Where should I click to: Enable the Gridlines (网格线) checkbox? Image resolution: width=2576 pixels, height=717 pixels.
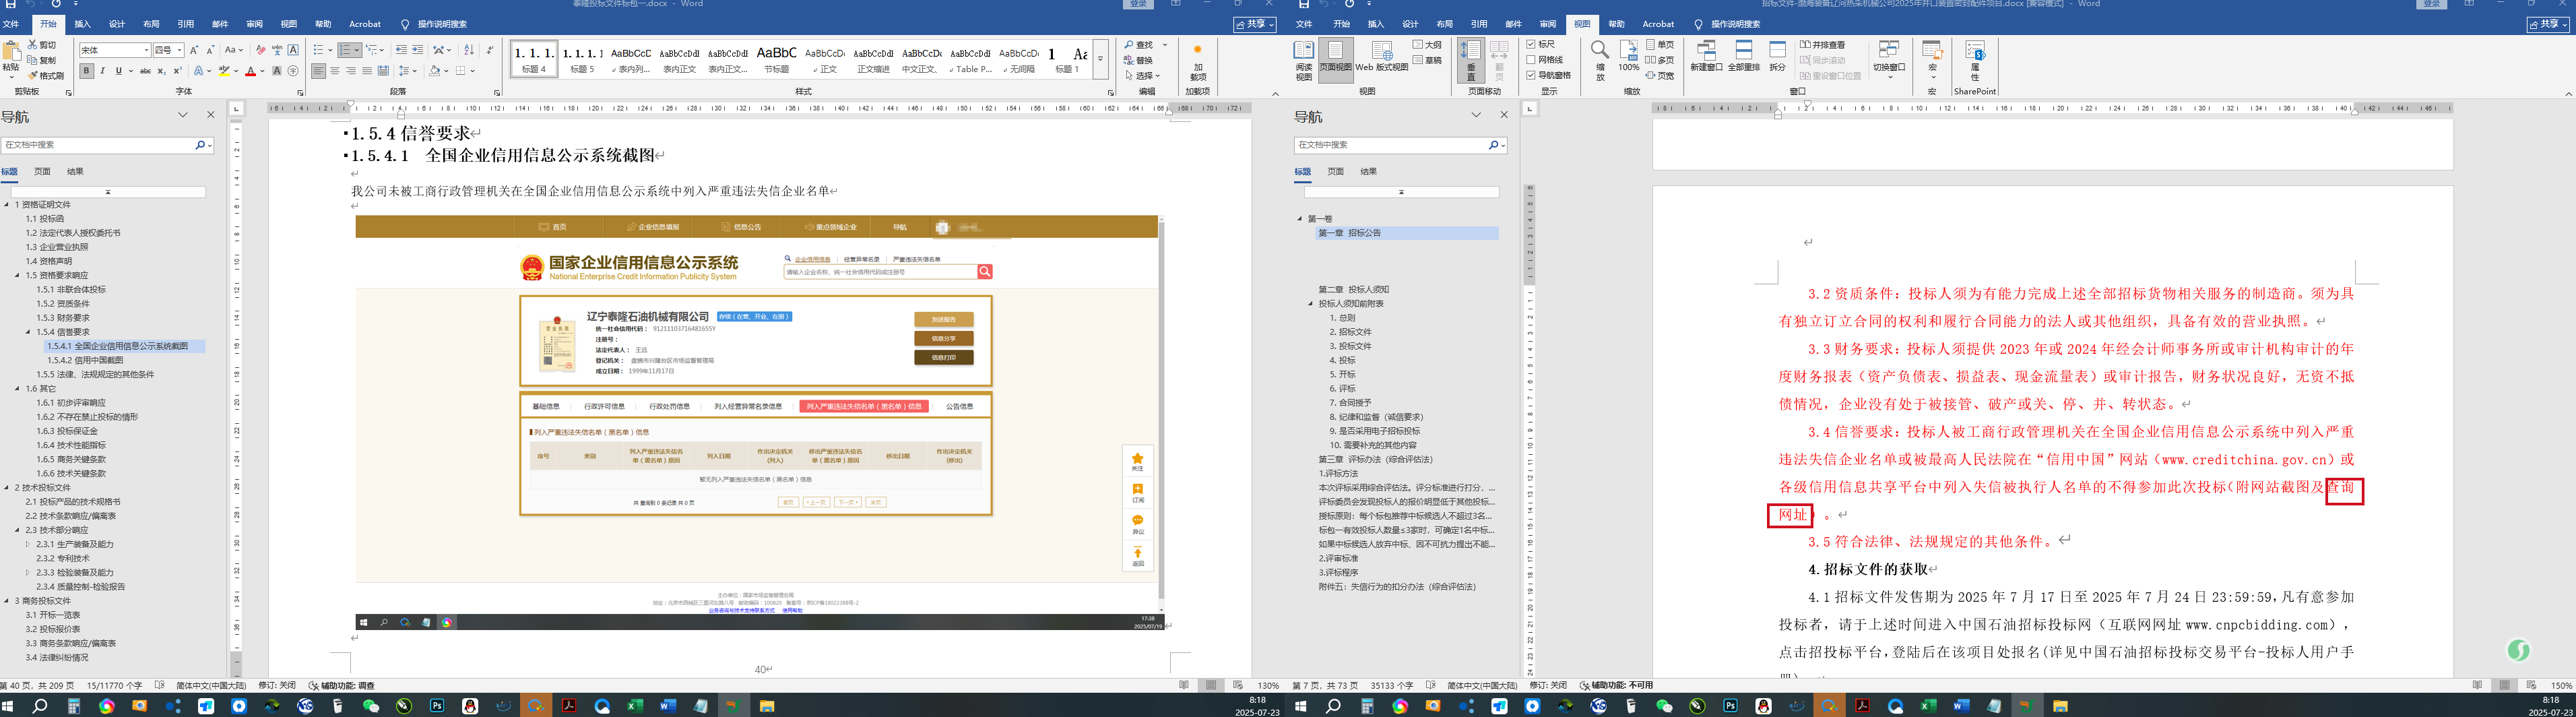(x=1531, y=60)
